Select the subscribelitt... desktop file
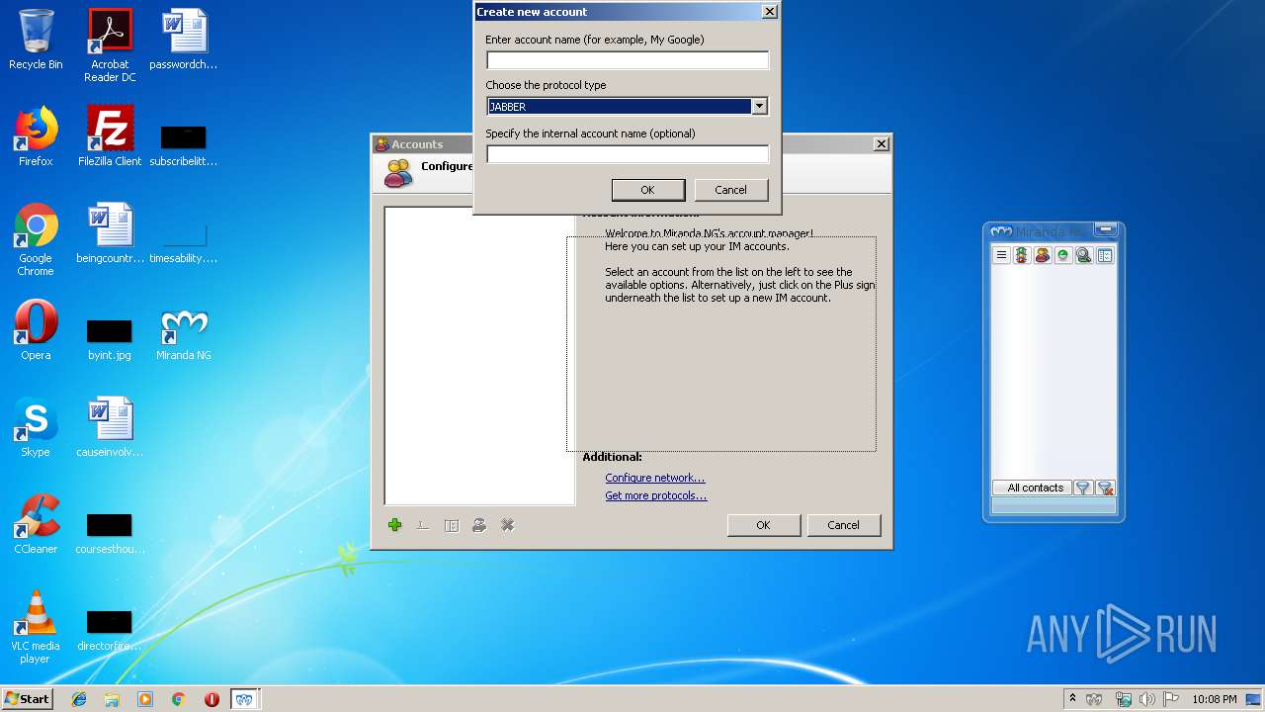1265x712 pixels. pyautogui.click(x=184, y=145)
